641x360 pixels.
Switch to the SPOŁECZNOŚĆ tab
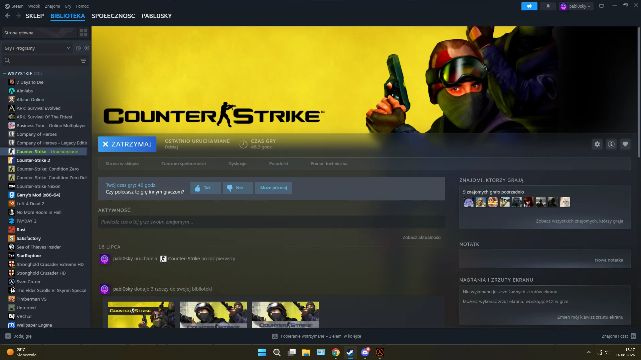click(113, 16)
